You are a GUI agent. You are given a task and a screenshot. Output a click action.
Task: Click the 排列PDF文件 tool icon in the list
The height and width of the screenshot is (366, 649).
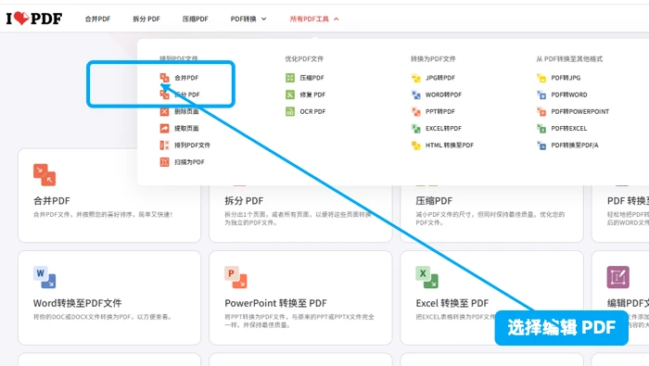(164, 145)
